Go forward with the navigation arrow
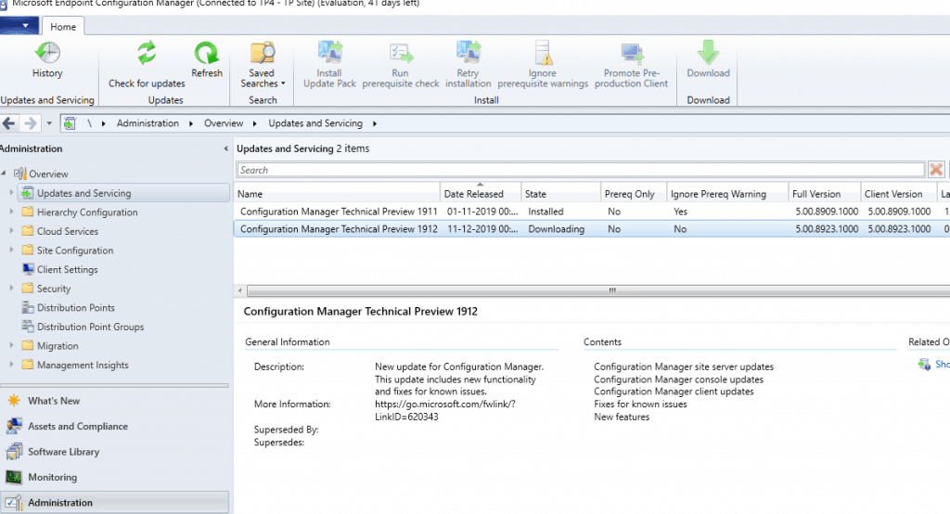 (x=30, y=123)
